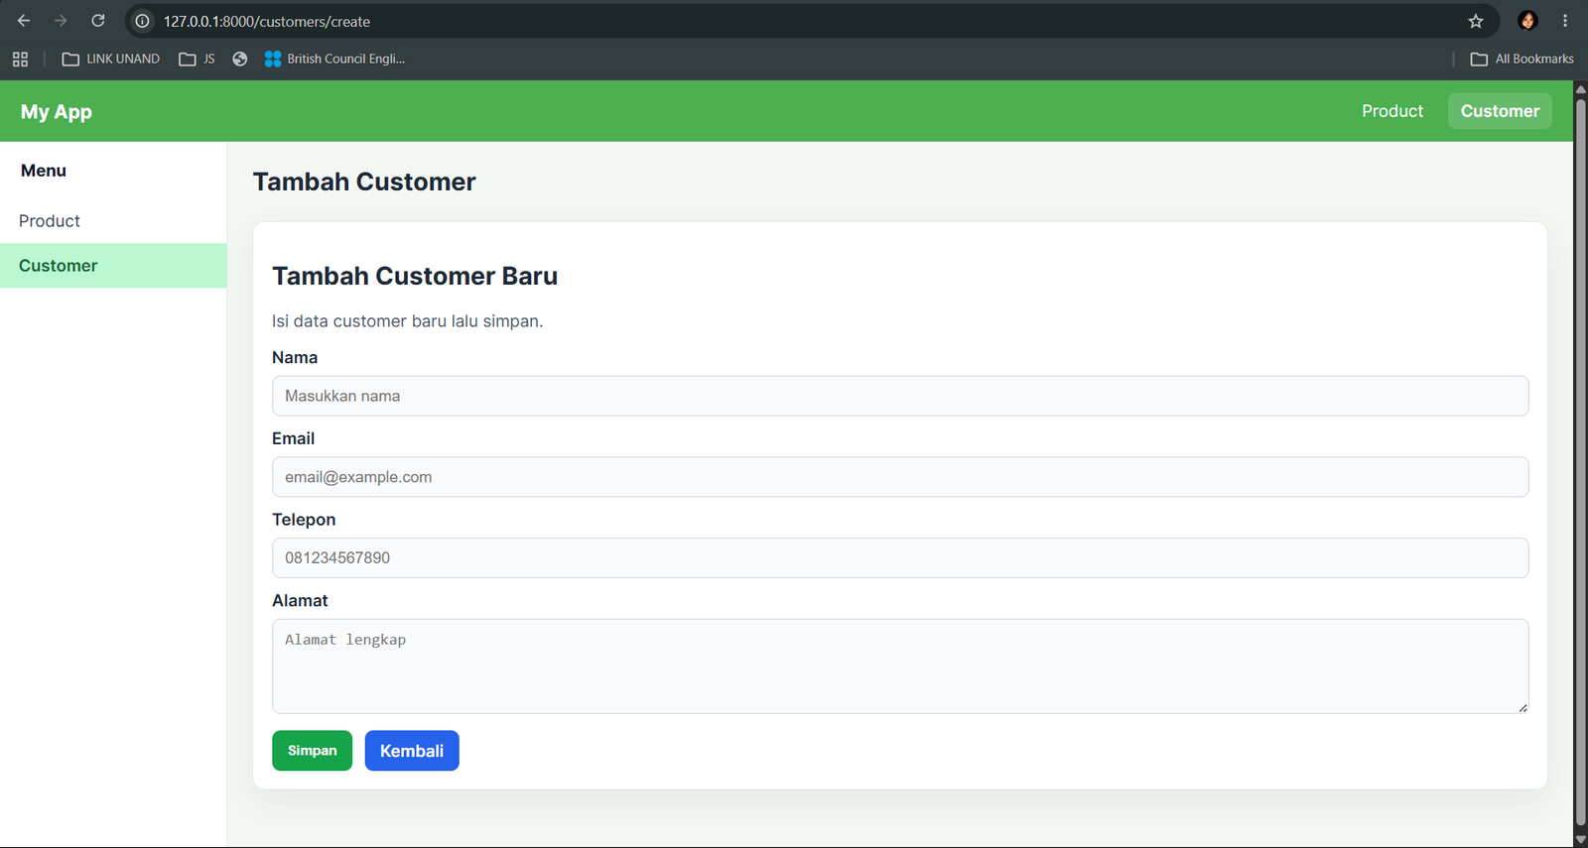View site information icon in address bar

[x=143, y=21]
